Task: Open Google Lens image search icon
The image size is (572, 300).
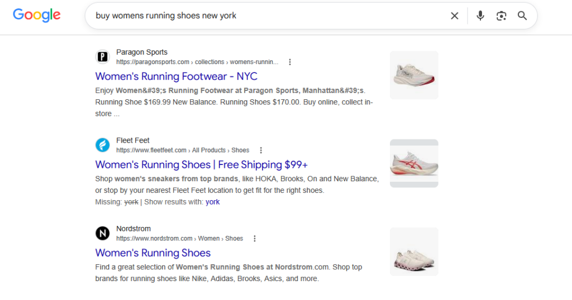Action: click(x=501, y=16)
